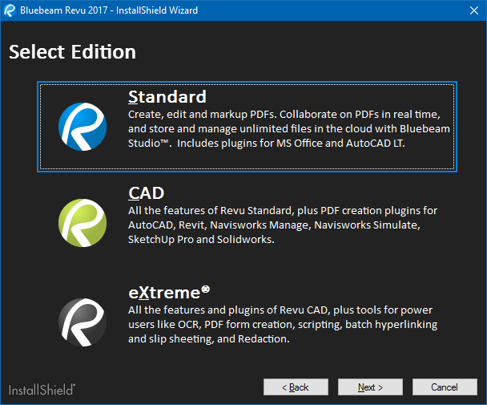This screenshot has height=405, width=487.
Task: Click the eXtreme edition description paragraph
Action: click(284, 324)
